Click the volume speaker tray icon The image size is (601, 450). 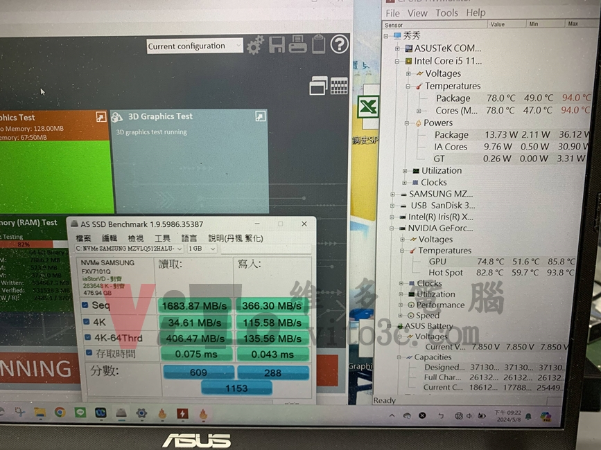click(x=469, y=416)
